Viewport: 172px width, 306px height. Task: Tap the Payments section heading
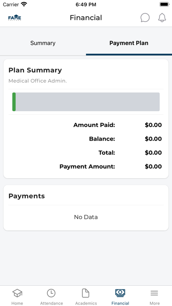[x=26, y=196]
